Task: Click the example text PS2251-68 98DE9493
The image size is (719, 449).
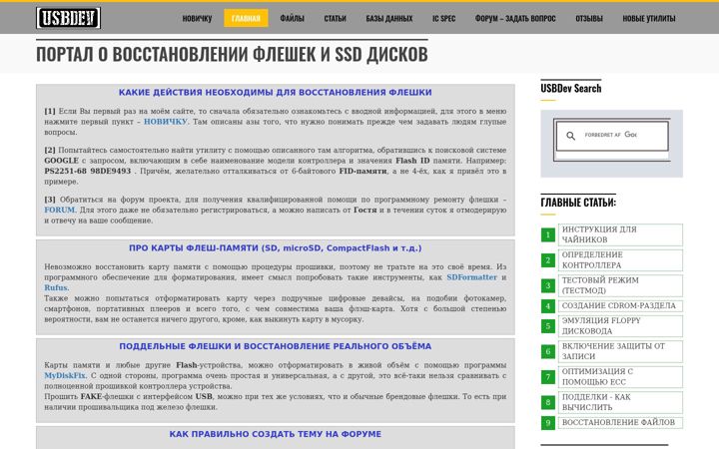Action: coord(88,172)
